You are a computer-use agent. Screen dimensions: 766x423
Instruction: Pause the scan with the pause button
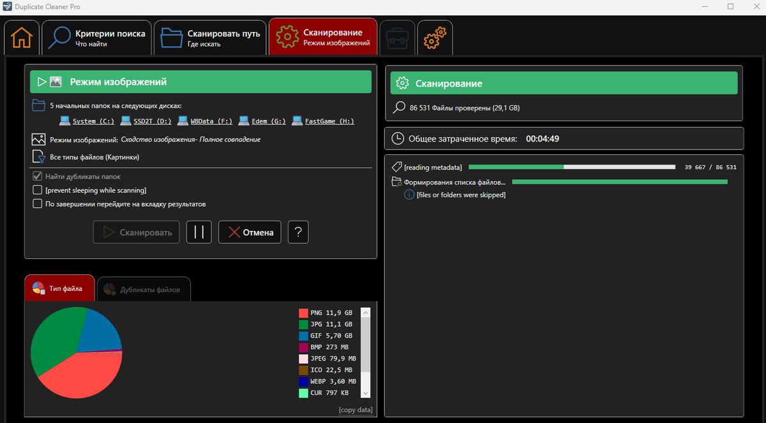coord(199,232)
